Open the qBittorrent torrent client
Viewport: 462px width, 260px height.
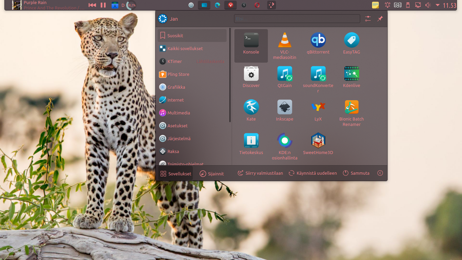coord(318,41)
